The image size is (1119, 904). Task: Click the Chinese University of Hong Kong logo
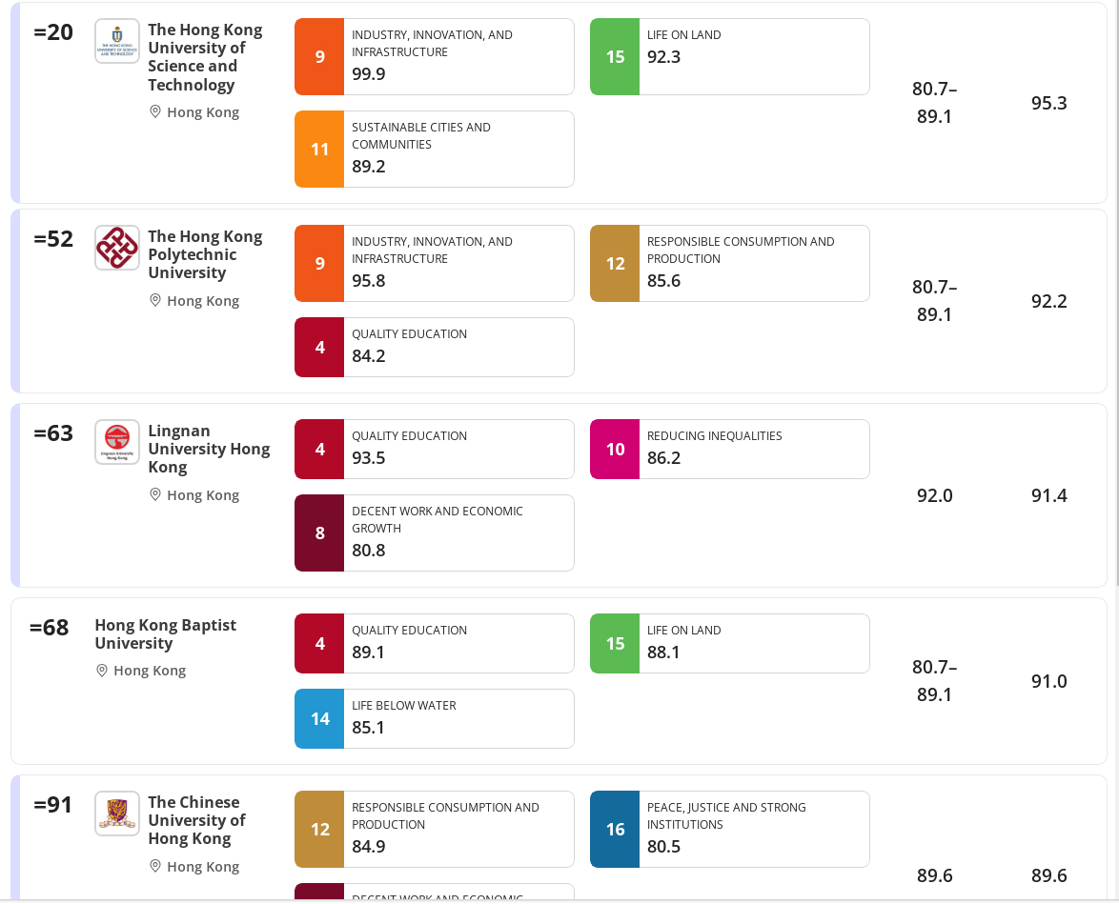(x=117, y=814)
